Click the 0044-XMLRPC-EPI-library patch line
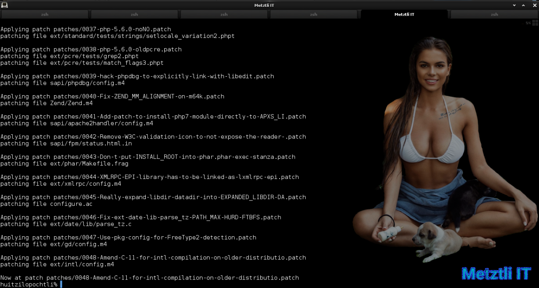The image size is (539, 288). pos(149,178)
